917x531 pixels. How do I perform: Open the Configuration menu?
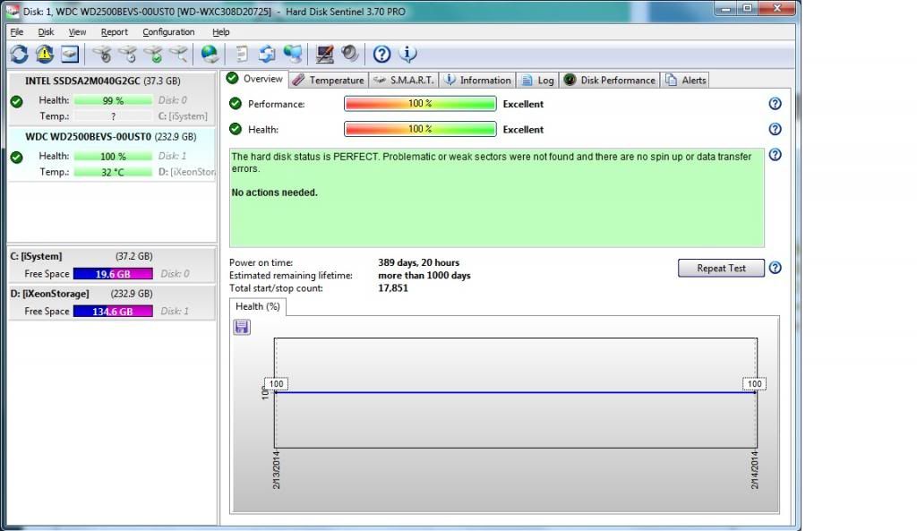click(168, 32)
